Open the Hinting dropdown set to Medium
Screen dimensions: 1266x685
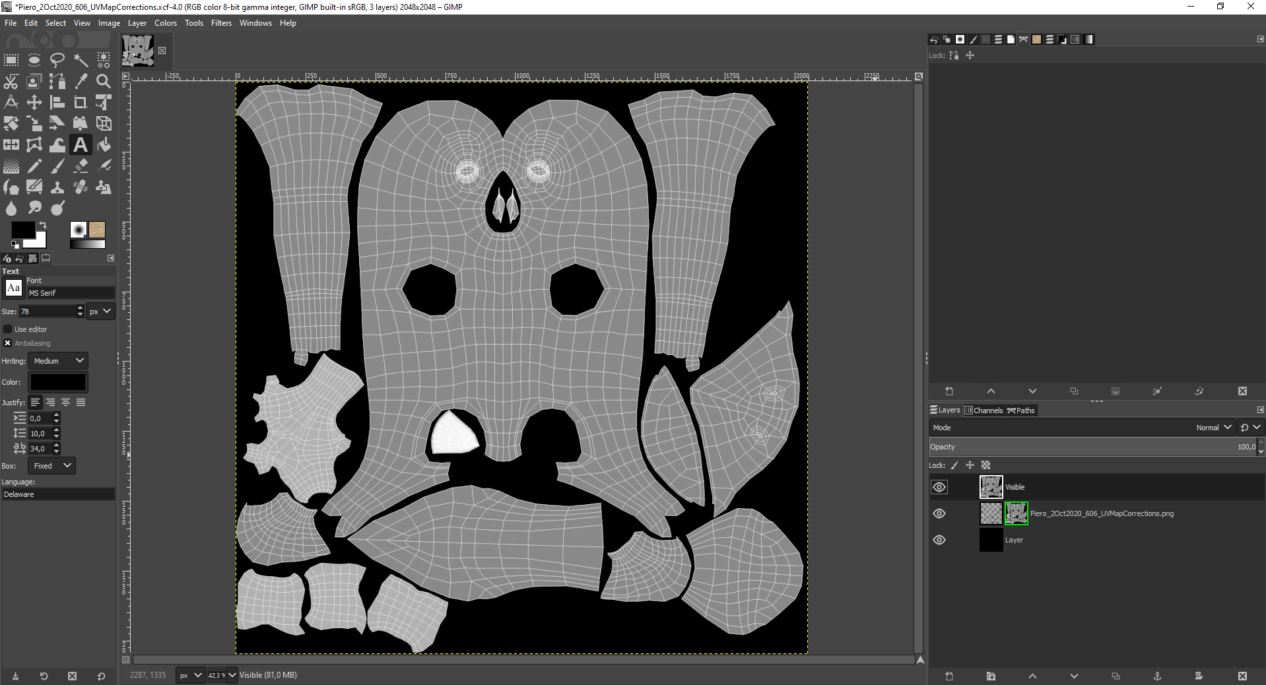[58, 361]
